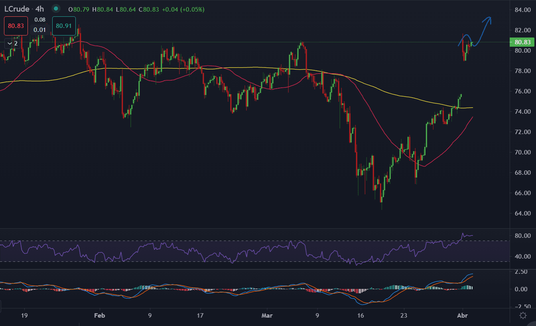536x326 pixels.
Task: Click the 72.00 price scale label
Action: click(x=522, y=132)
